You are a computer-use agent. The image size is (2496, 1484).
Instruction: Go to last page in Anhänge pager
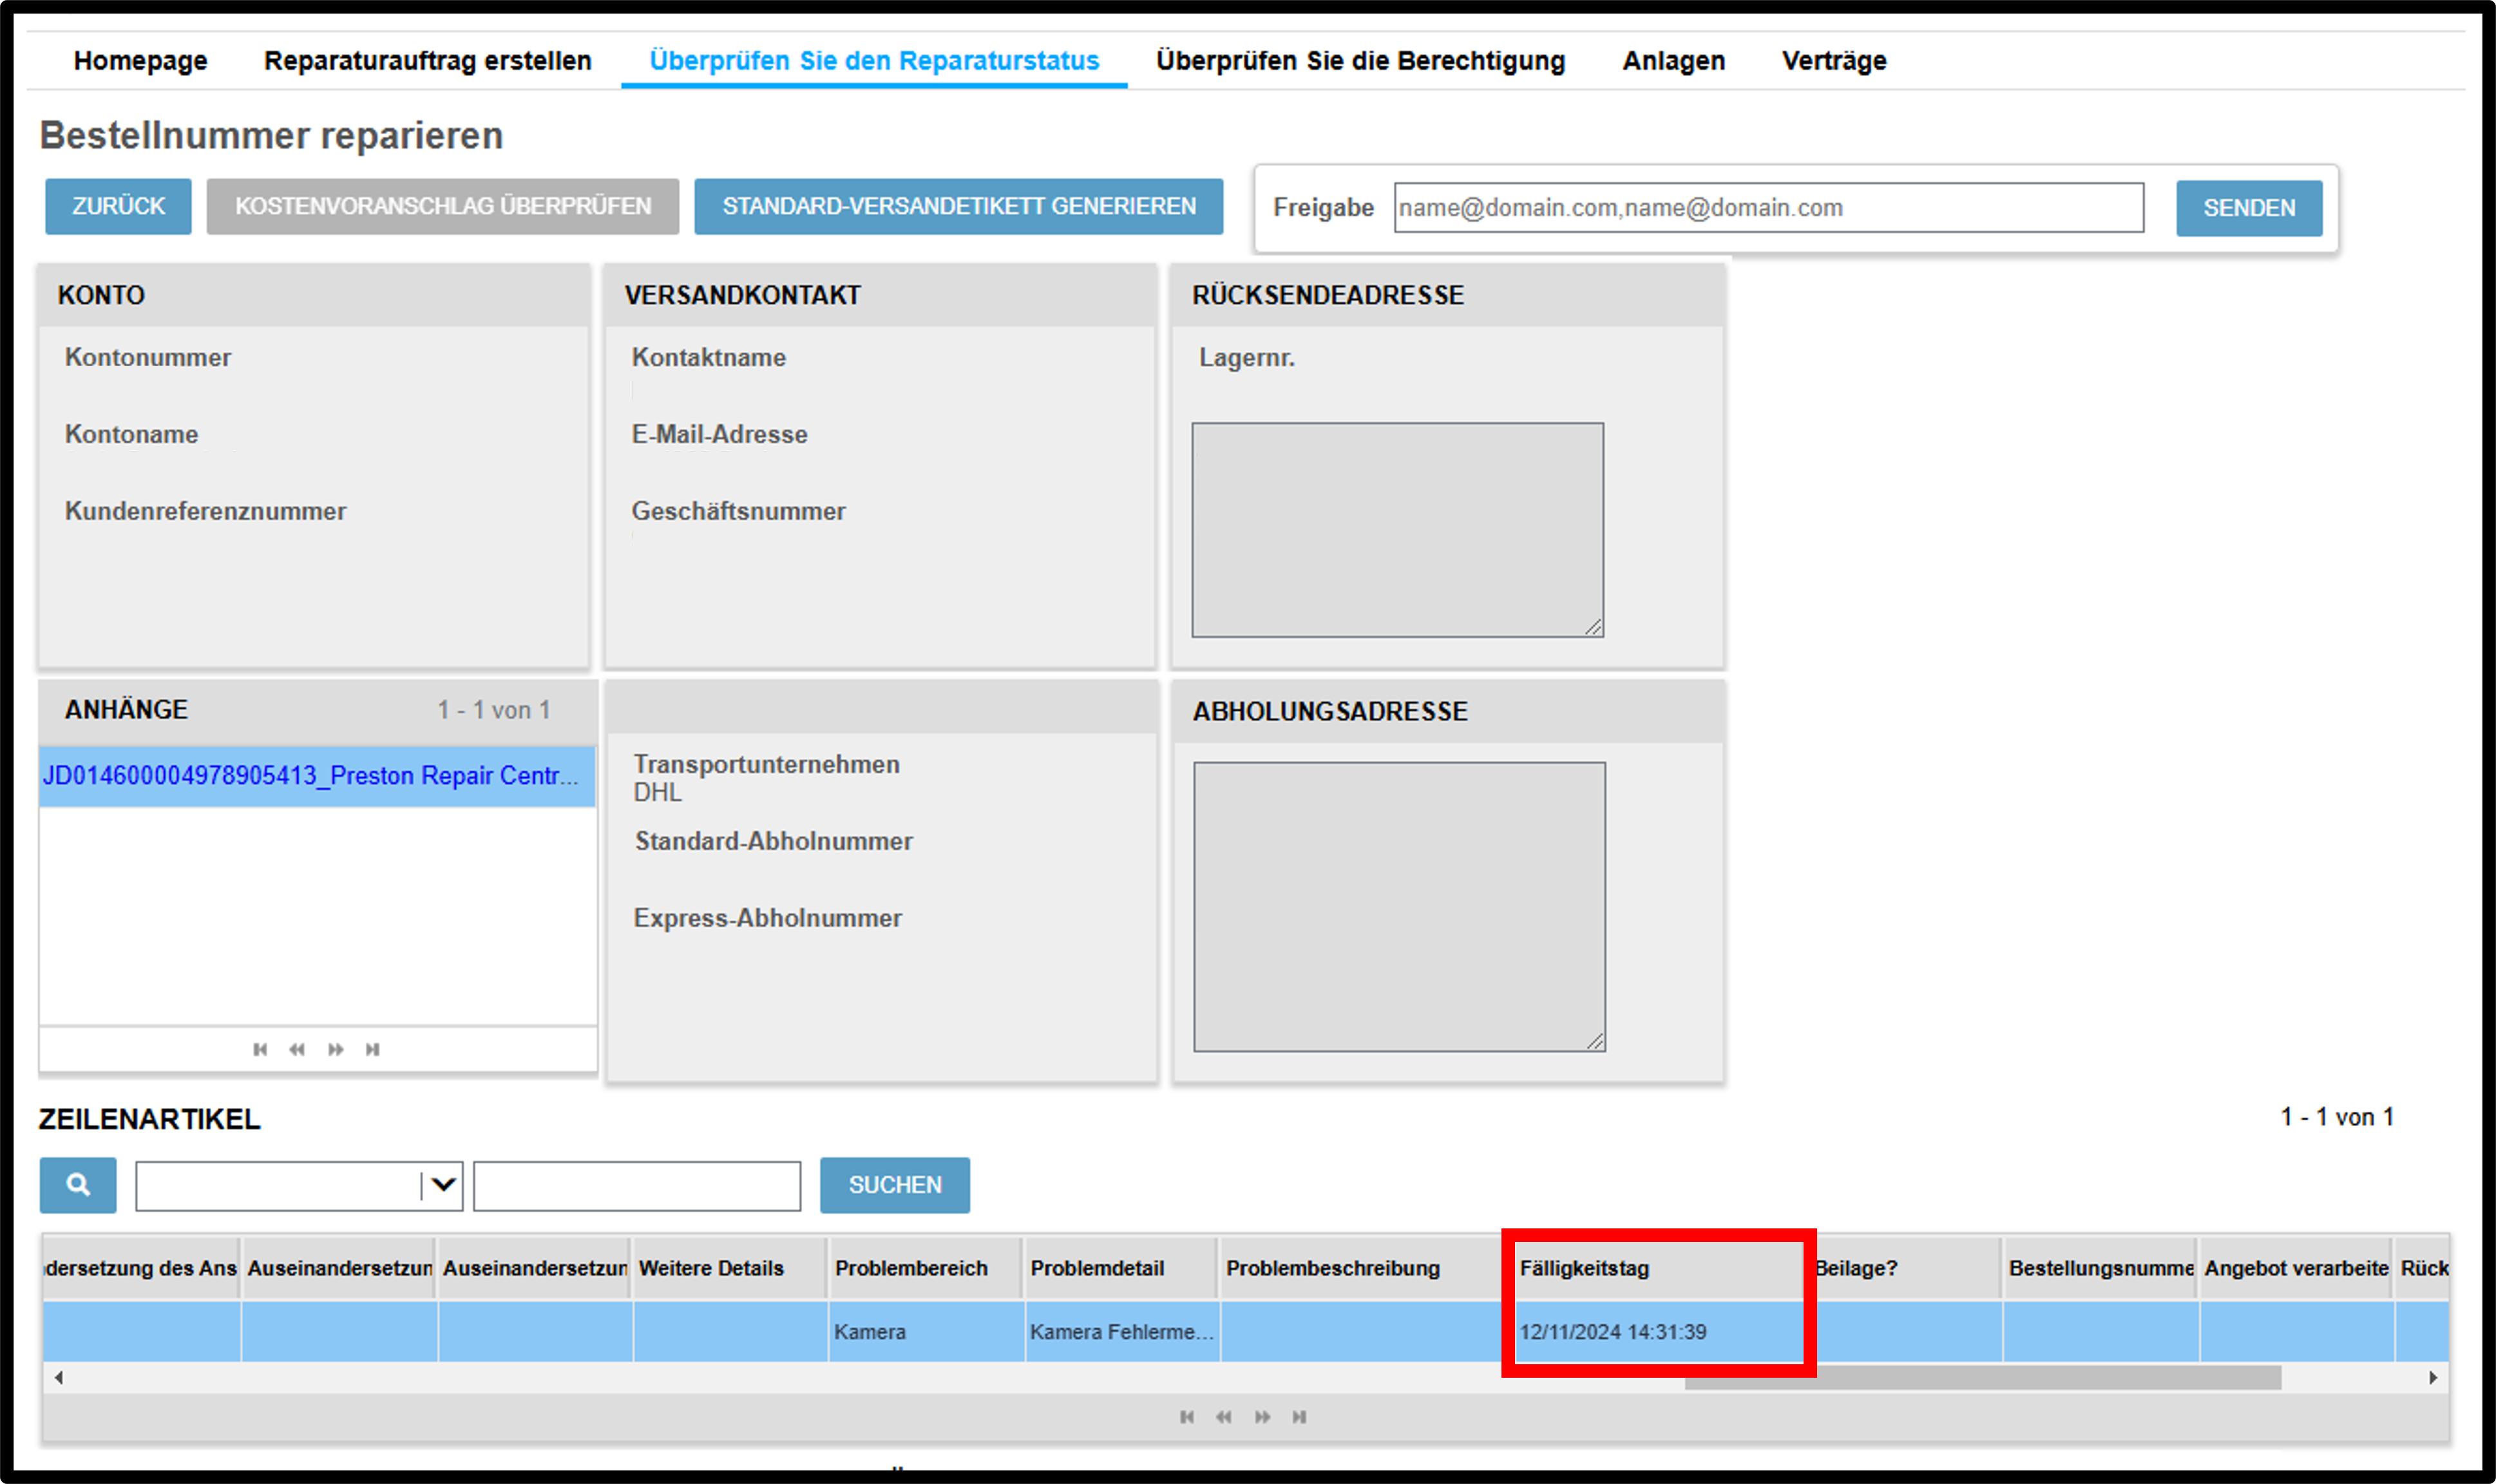tap(373, 1049)
